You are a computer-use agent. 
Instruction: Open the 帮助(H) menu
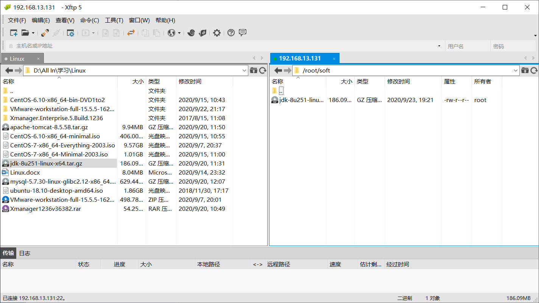[165, 20]
